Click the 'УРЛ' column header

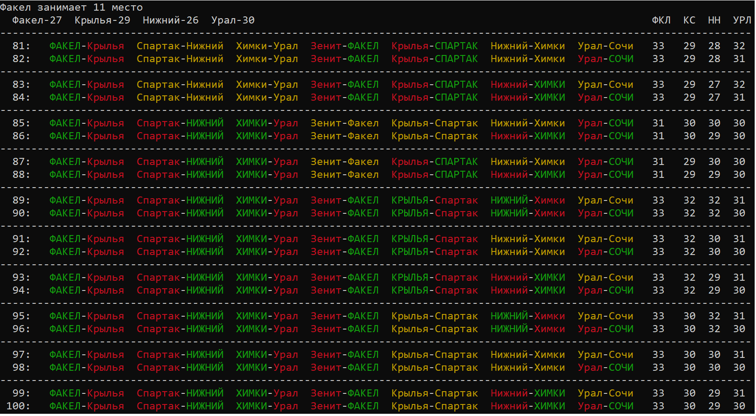coord(742,20)
